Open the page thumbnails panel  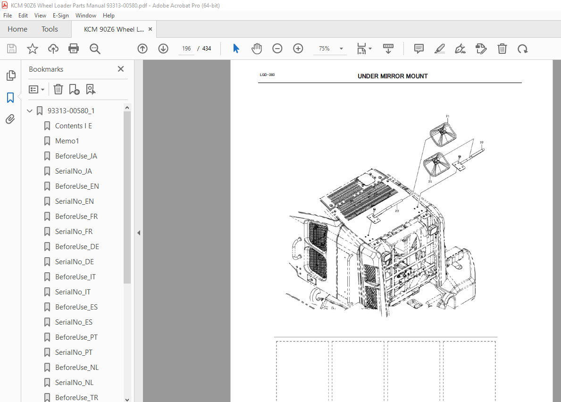tap(11, 75)
